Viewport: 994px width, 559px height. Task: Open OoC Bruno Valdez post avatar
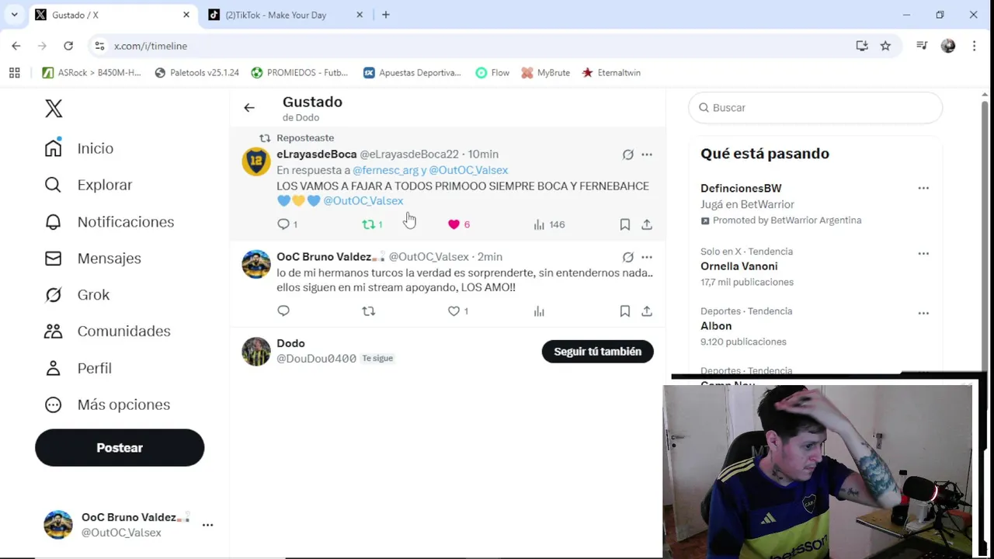pyautogui.click(x=255, y=264)
